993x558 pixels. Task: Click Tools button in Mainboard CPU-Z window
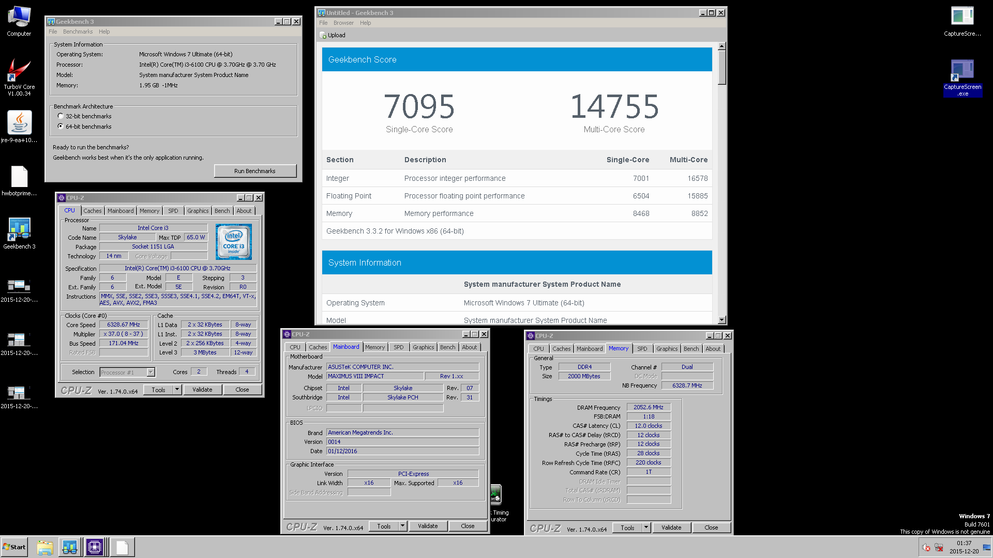coord(384,526)
